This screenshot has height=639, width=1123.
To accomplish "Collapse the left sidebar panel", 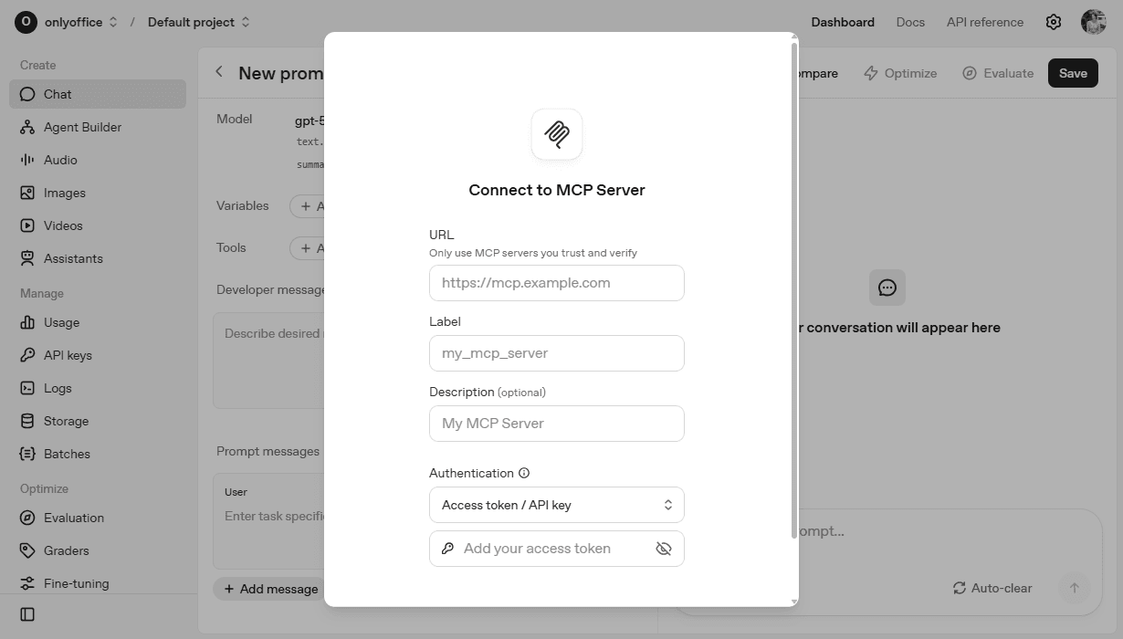I will click(26, 614).
